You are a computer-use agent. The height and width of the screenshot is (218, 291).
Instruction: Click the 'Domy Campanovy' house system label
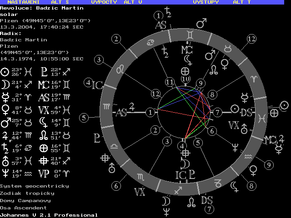[x=25, y=200]
